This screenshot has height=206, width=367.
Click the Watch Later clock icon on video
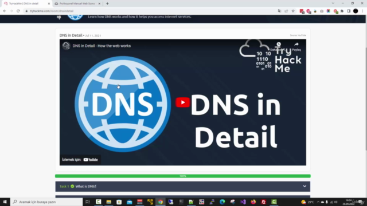279,45
